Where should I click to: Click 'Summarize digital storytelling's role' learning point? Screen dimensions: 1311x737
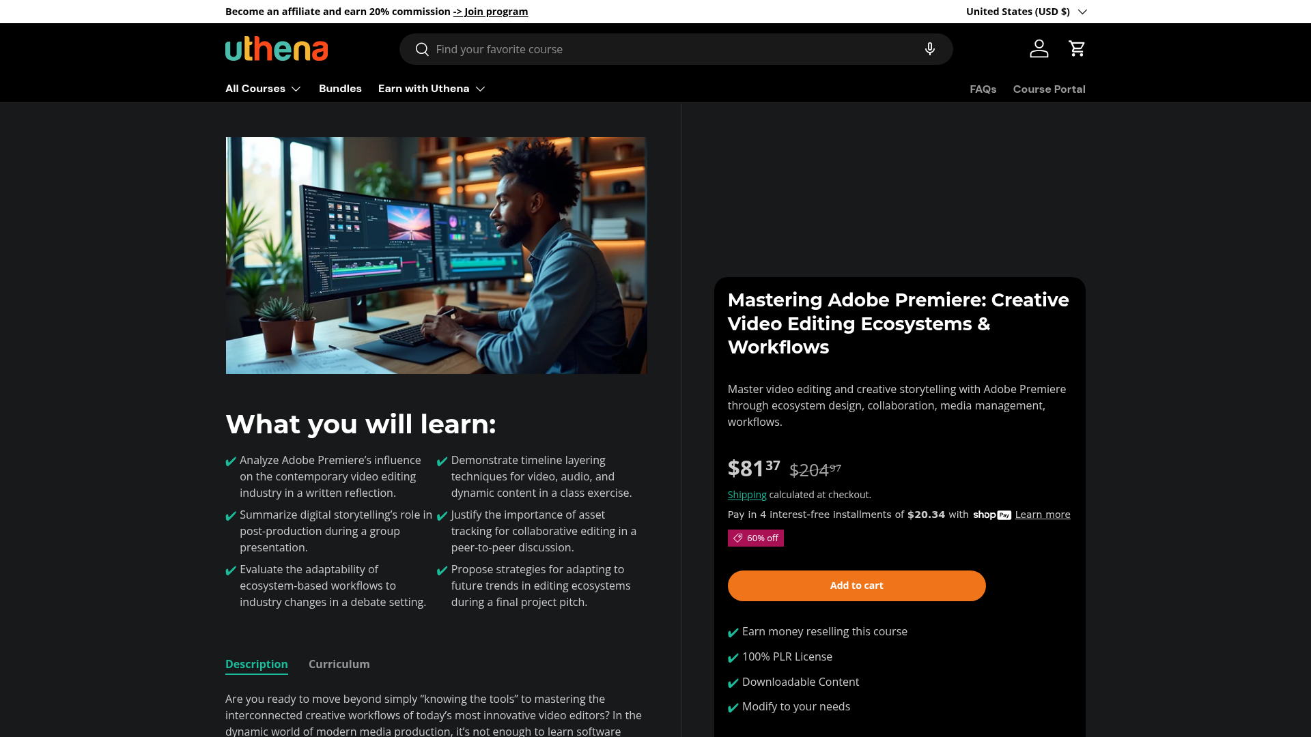(335, 532)
